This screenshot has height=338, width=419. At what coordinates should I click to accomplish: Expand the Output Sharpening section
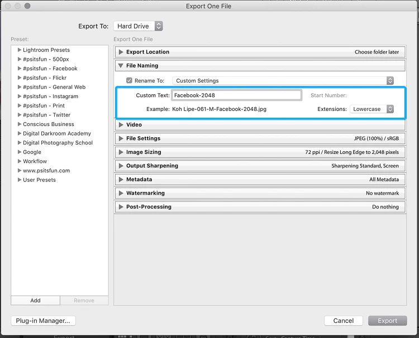[121, 166]
